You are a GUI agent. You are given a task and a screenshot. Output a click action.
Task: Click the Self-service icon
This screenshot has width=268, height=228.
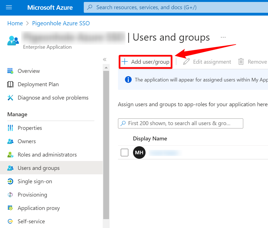10,221
